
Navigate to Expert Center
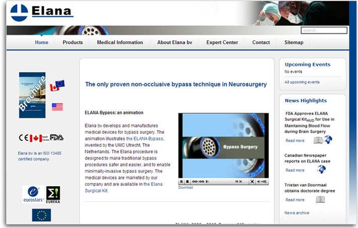pos(222,42)
